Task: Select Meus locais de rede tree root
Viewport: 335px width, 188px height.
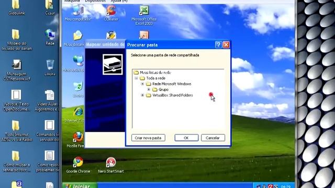Action: pos(155,73)
